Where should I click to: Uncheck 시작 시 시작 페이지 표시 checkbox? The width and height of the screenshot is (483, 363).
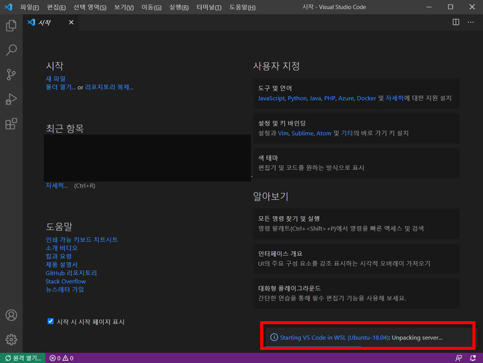click(x=50, y=321)
